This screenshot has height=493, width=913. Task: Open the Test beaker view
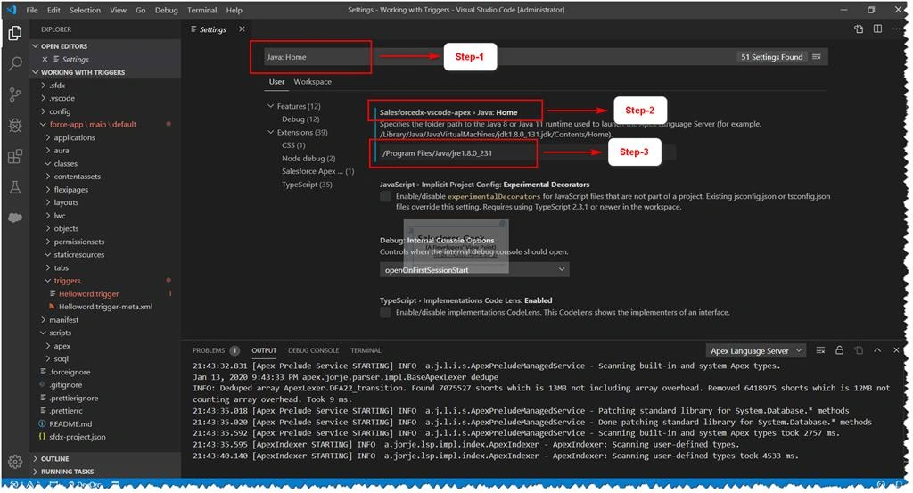point(15,187)
